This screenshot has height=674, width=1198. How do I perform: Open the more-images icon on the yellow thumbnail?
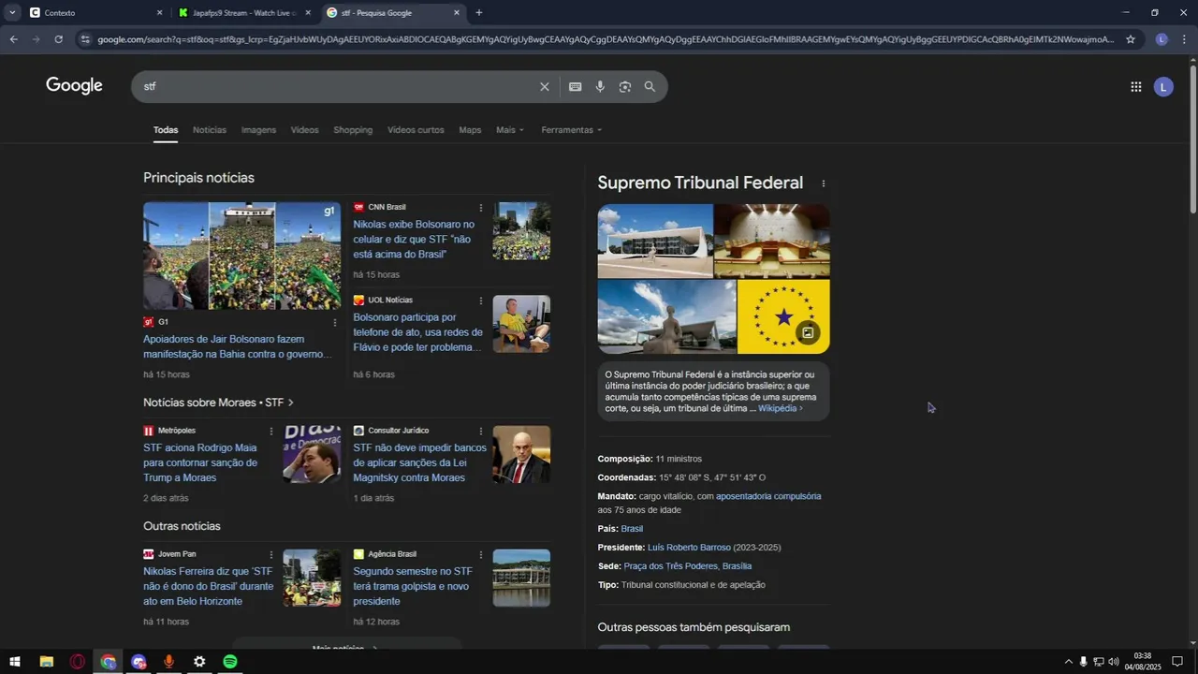pyautogui.click(x=808, y=332)
